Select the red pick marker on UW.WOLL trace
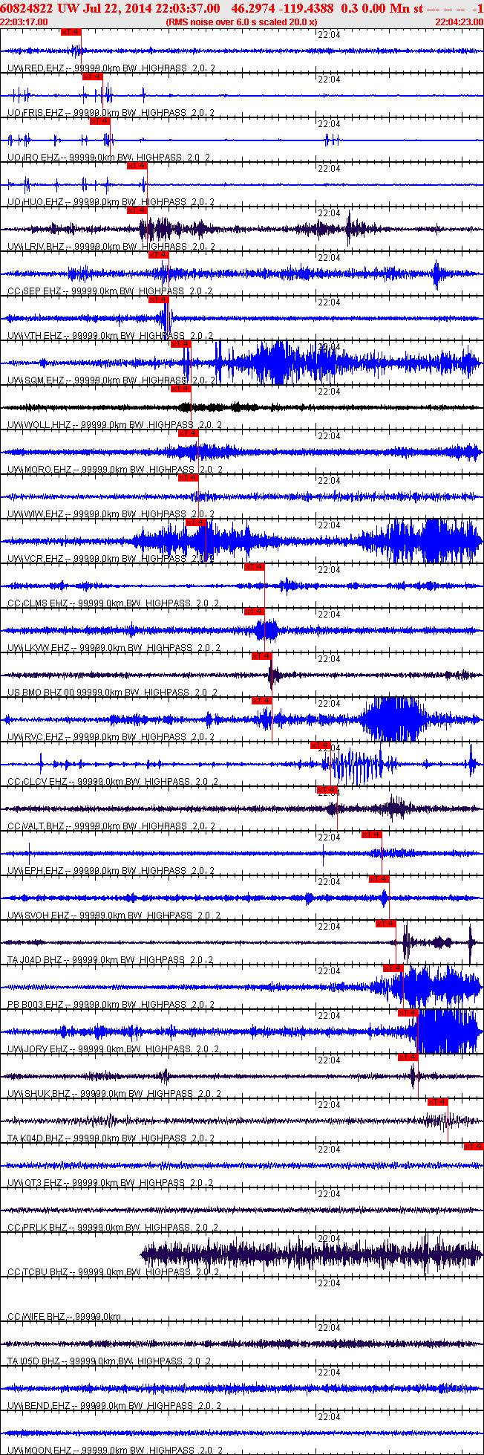This screenshot has width=484, height=1455. [x=180, y=389]
